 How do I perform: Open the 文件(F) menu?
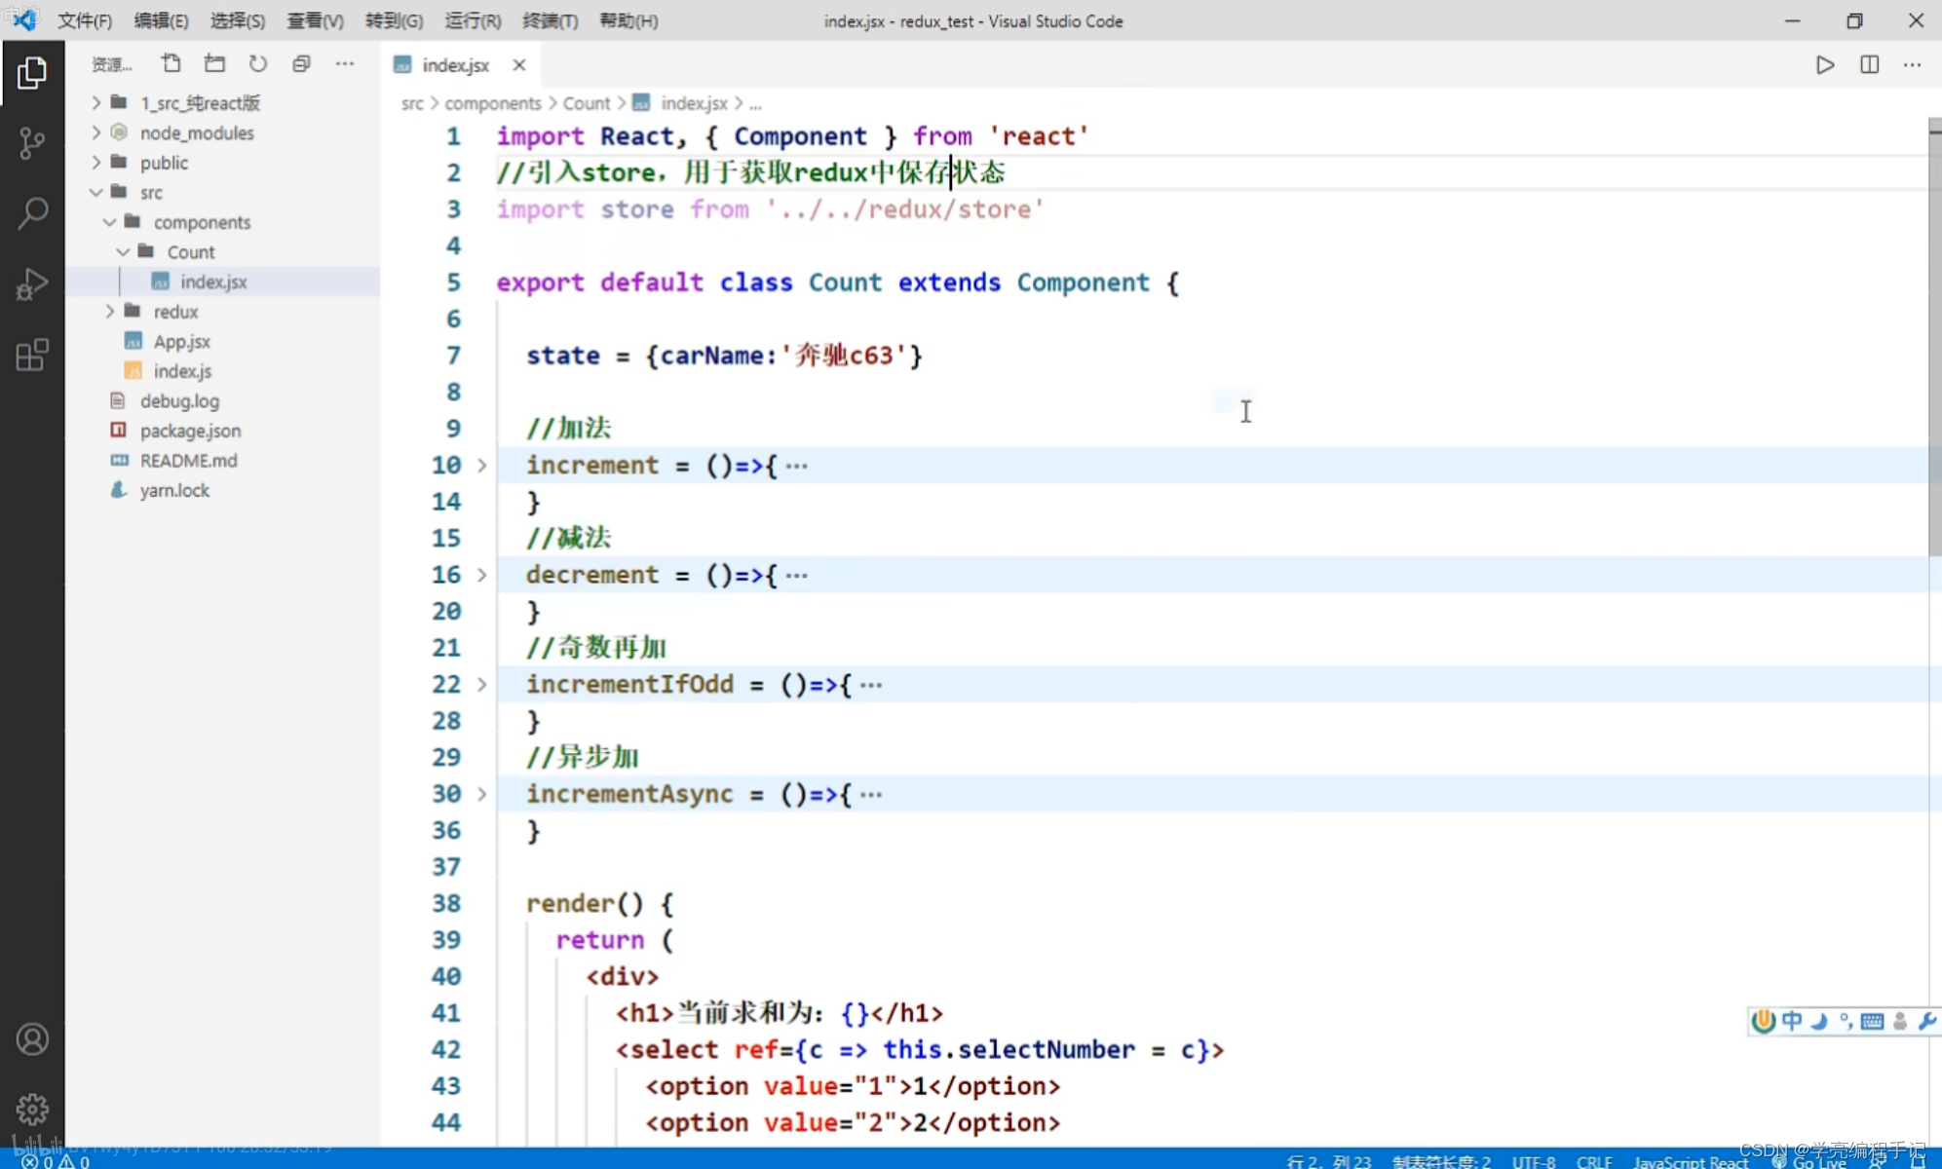(79, 20)
